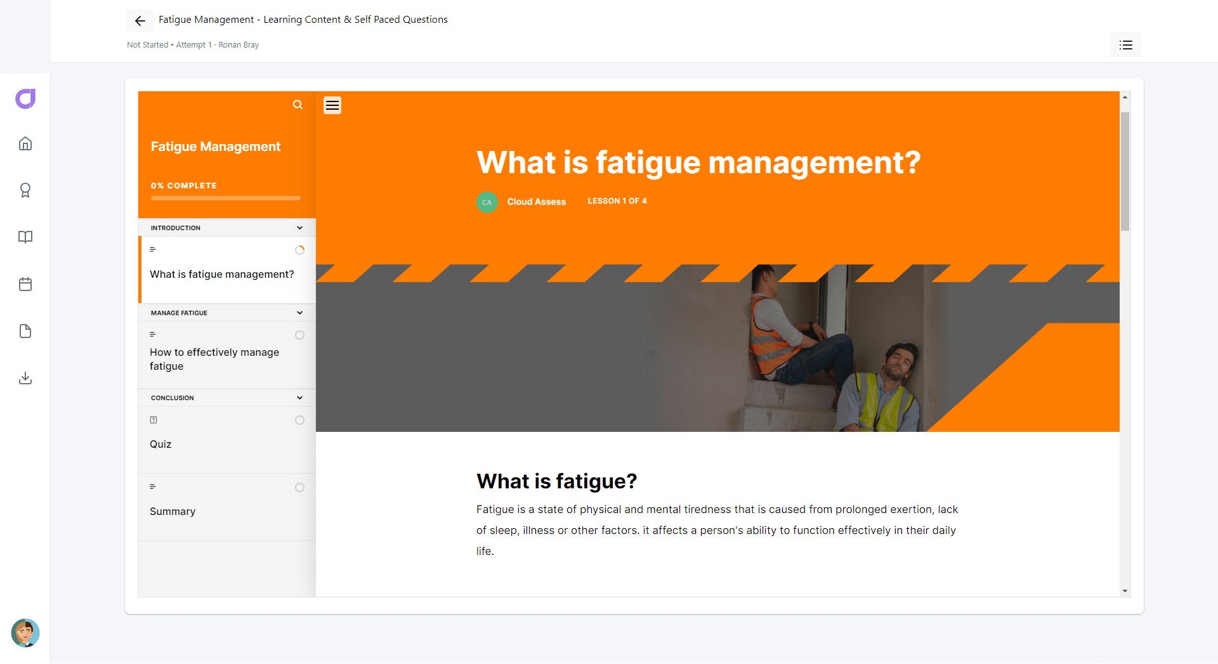Collapse the Manage Fatigue section chevron

point(300,313)
